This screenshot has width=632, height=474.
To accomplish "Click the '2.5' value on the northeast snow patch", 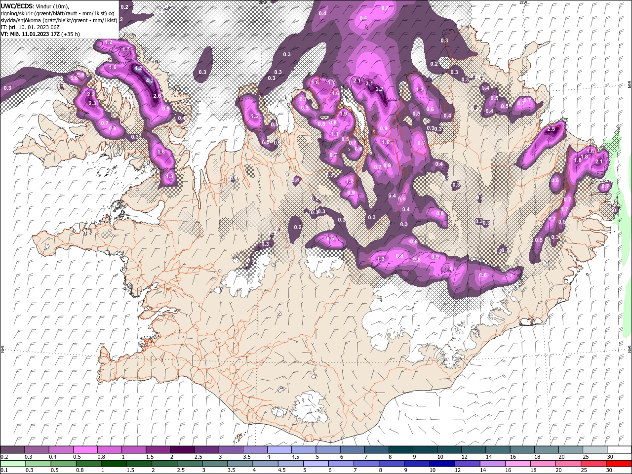I will (552, 129).
